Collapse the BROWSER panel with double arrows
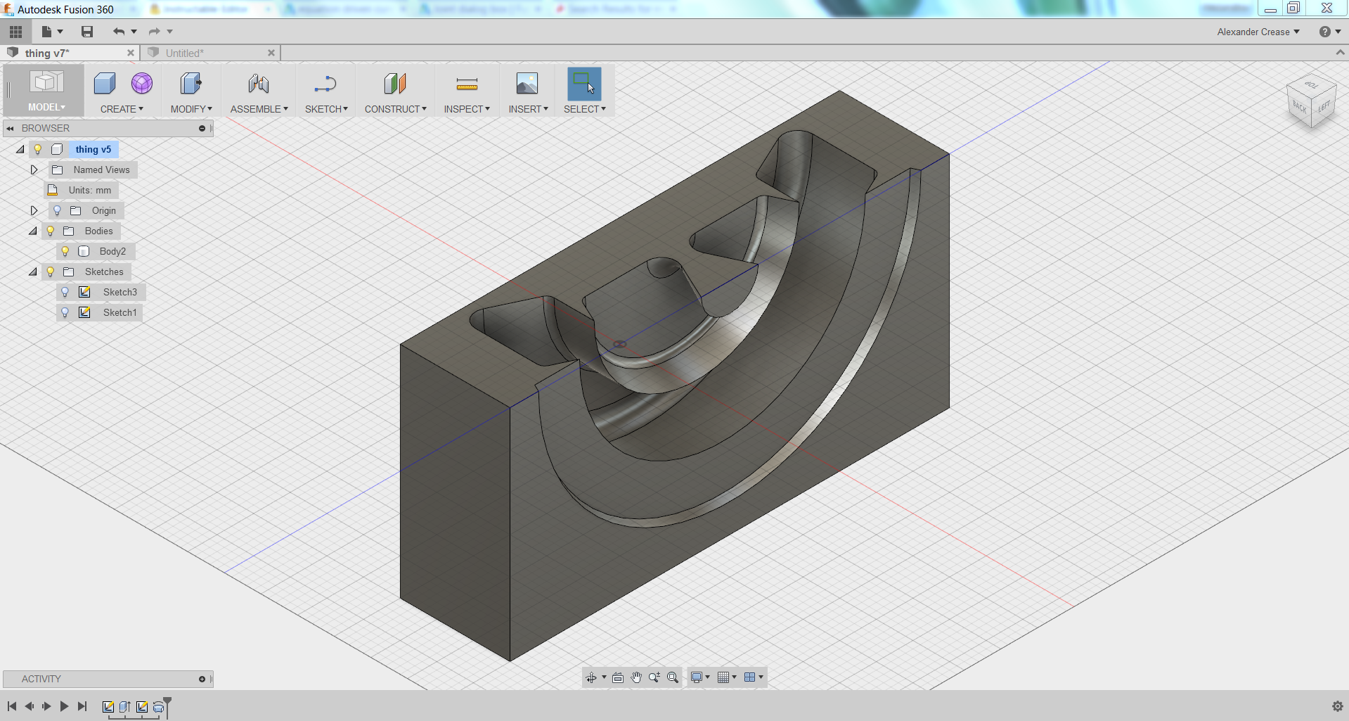Screen dimensions: 1349x721 pyautogui.click(x=11, y=129)
